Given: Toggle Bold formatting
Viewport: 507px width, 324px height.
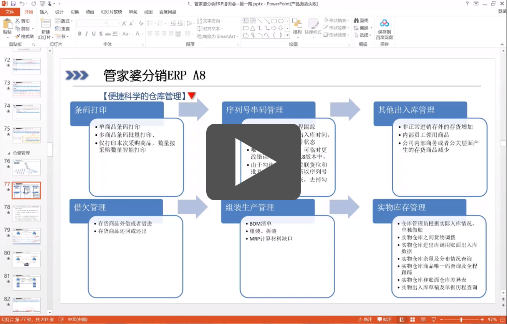Looking at the screenshot, I should pyautogui.click(x=80, y=34).
